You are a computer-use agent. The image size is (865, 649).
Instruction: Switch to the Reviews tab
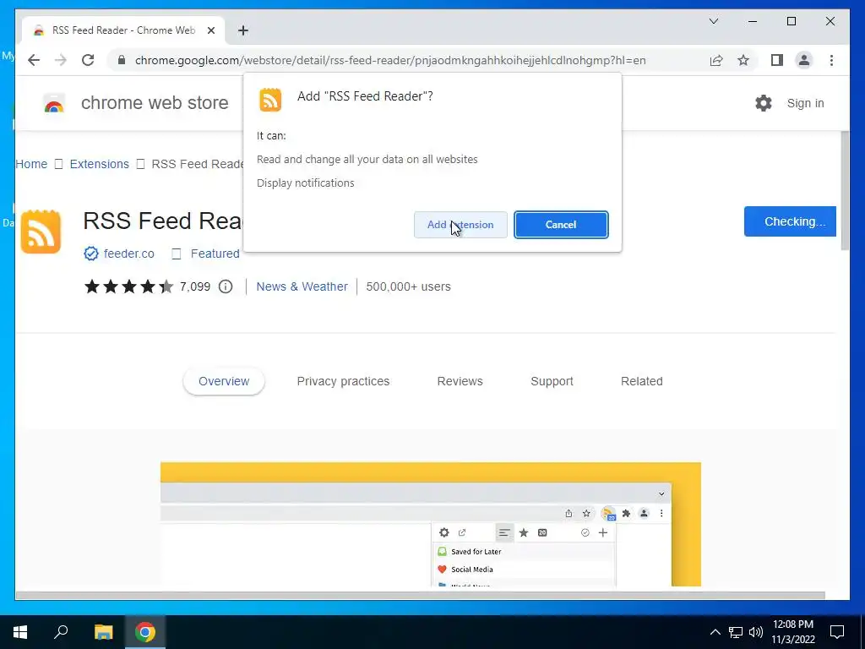tap(460, 381)
